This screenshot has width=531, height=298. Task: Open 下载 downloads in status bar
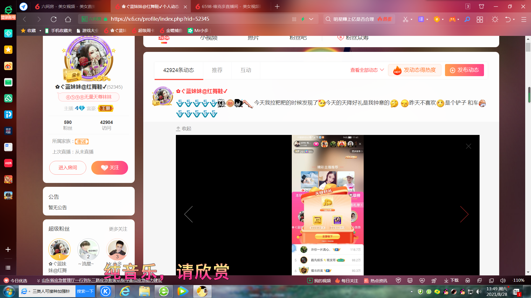click(451, 281)
